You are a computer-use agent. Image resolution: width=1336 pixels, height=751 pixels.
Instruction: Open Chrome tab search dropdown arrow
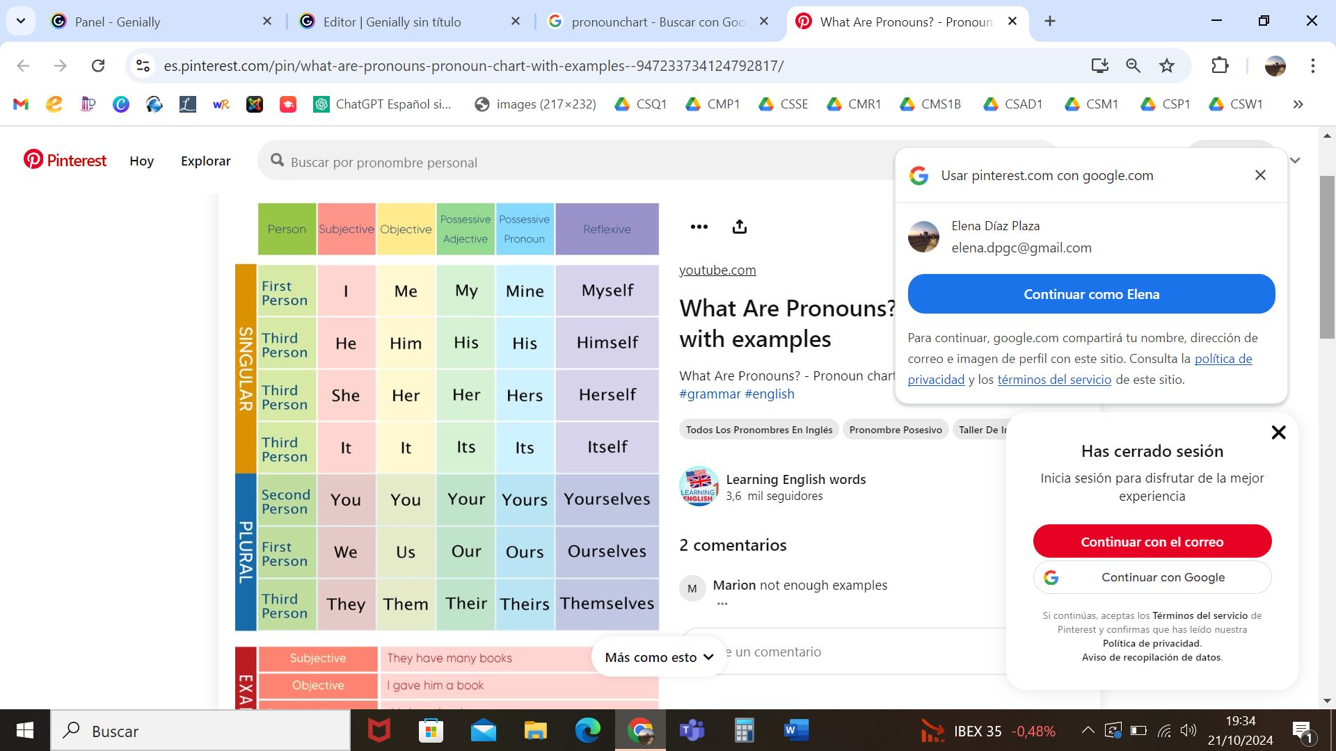coord(21,22)
